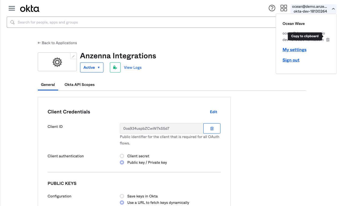Click the gear application logo image
Viewport: 343px width, 206px height.
pyautogui.click(x=57, y=62)
